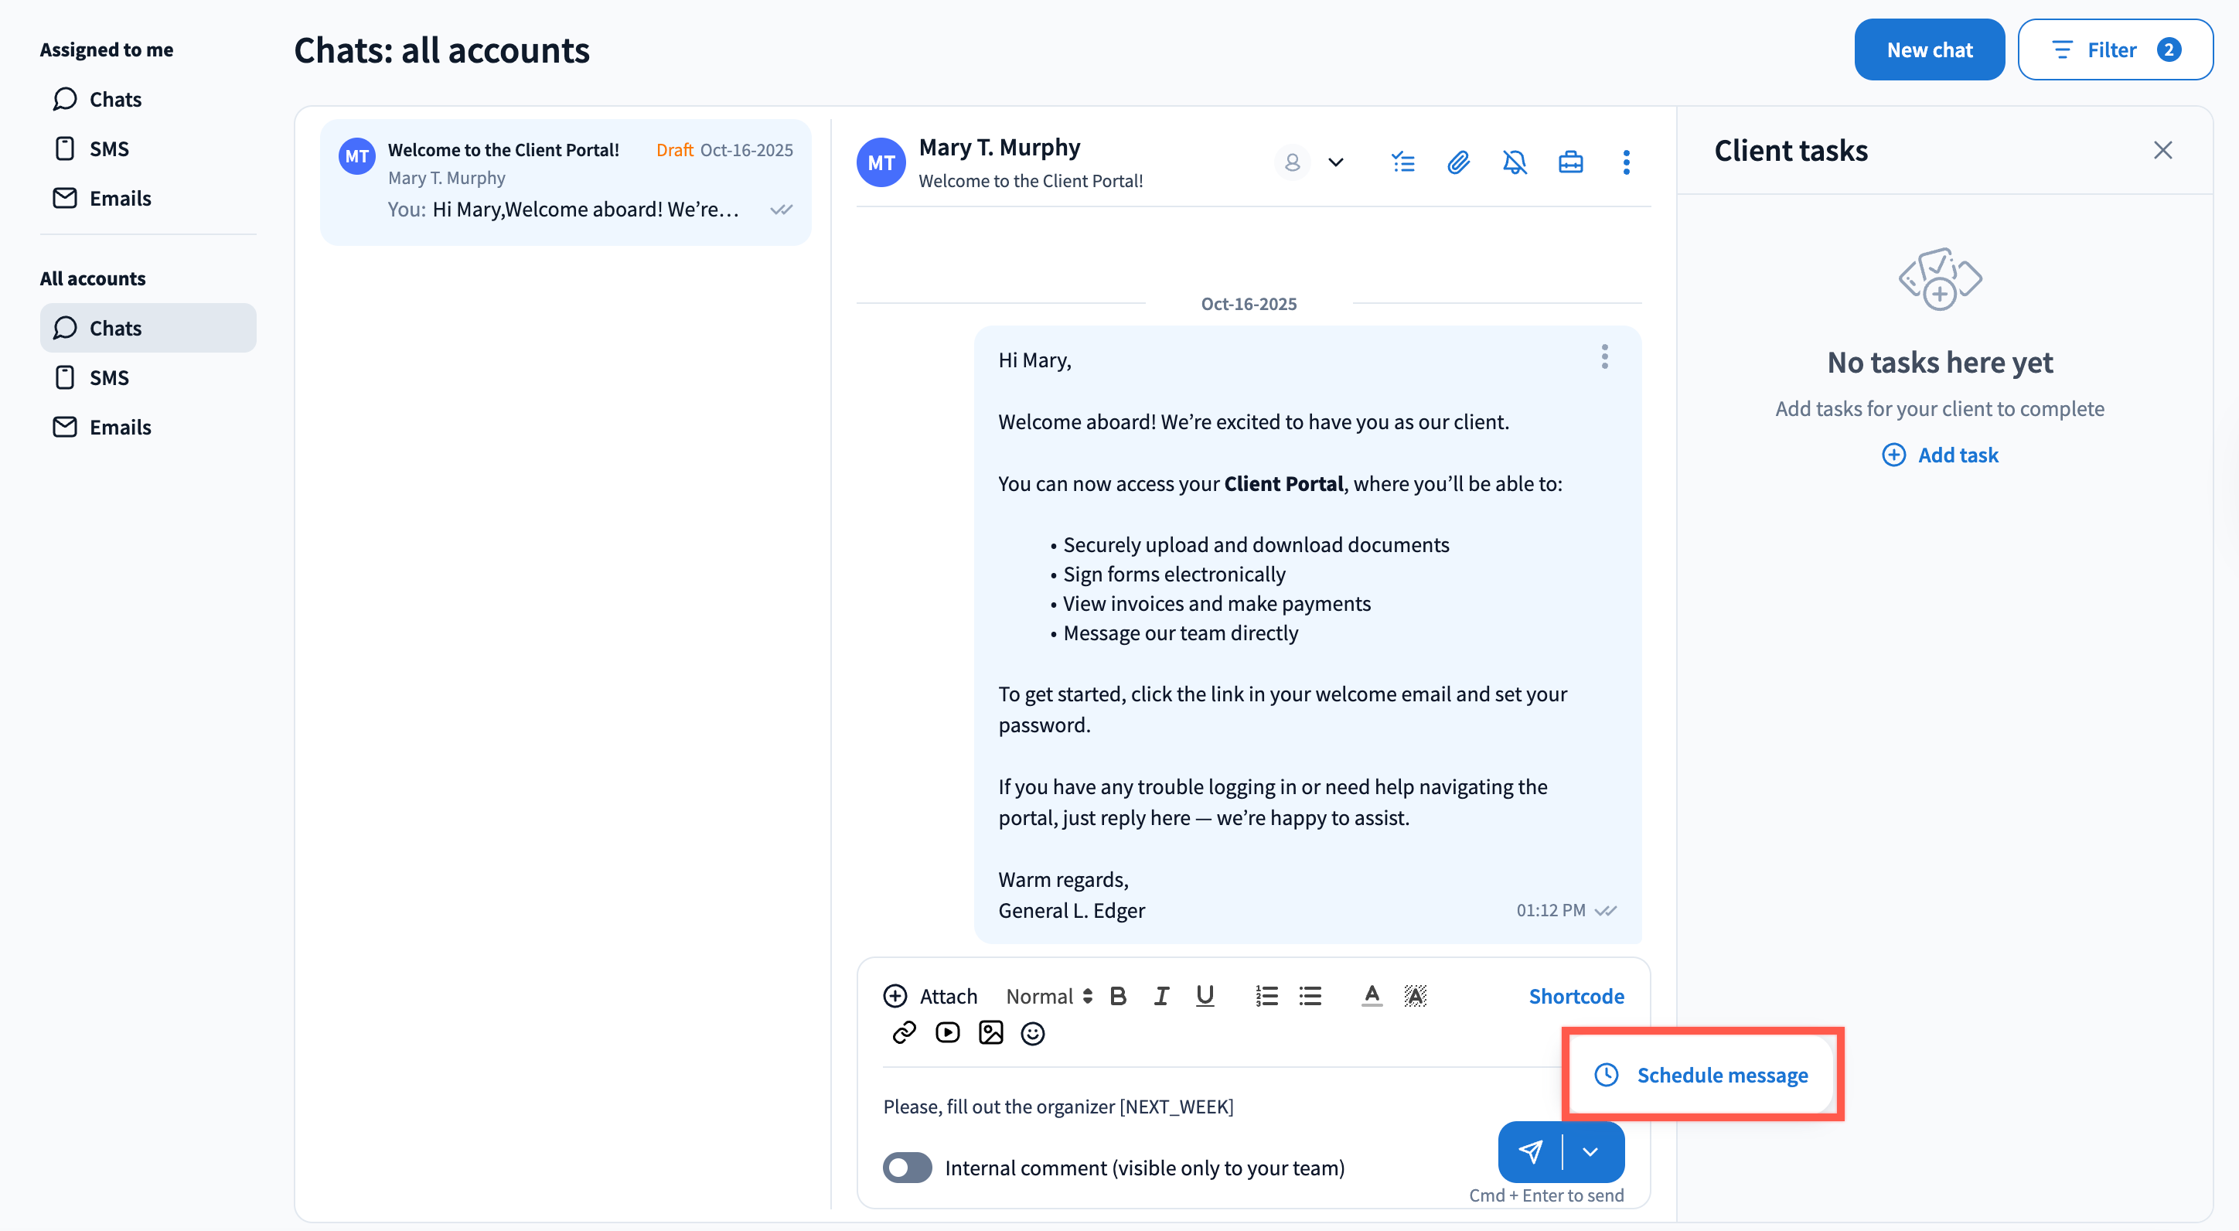This screenshot has width=2239, height=1231.
Task: Toggle bold formatting
Action: pyautogui.click(x=1118, y=996)
